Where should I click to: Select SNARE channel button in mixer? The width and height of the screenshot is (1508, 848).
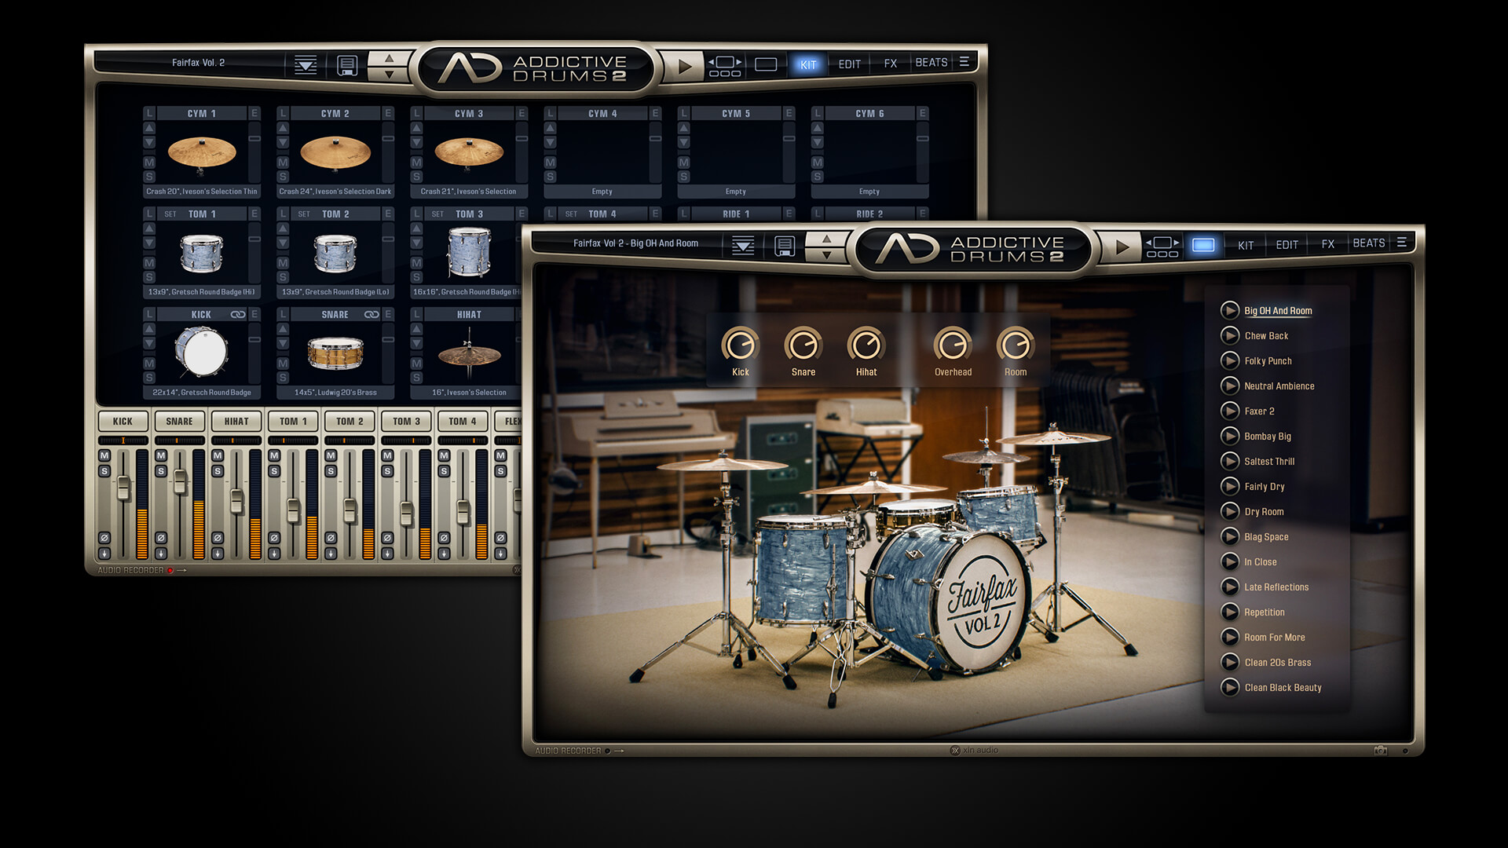click(179, 422)
